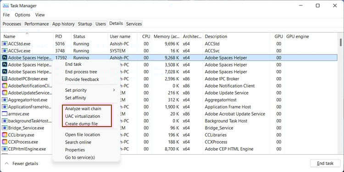Select Analyze wait chain
344x172 pixels.
click(83, 109)
